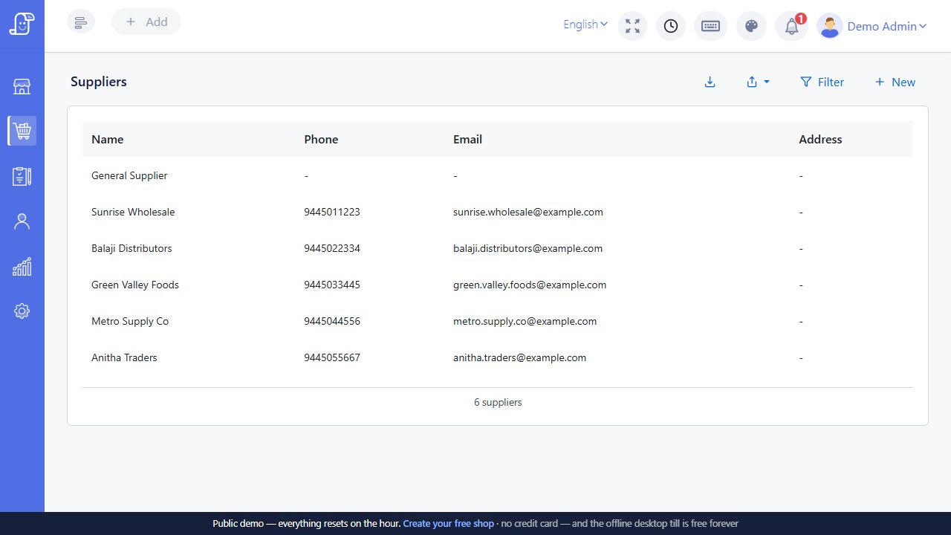
Task: Click phone number 9445011223
Action: [332, 212]
